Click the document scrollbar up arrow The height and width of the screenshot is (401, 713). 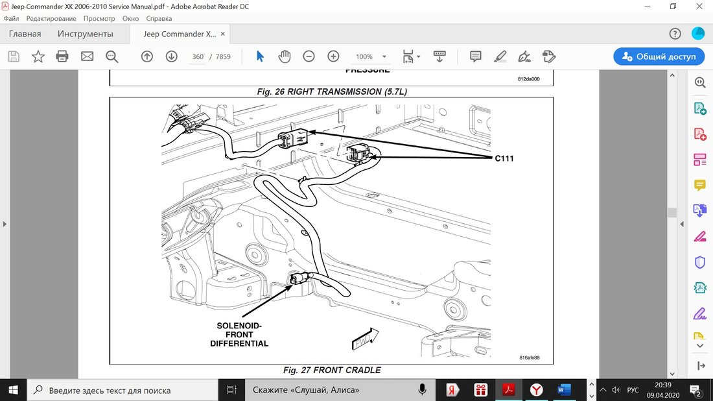672,75
